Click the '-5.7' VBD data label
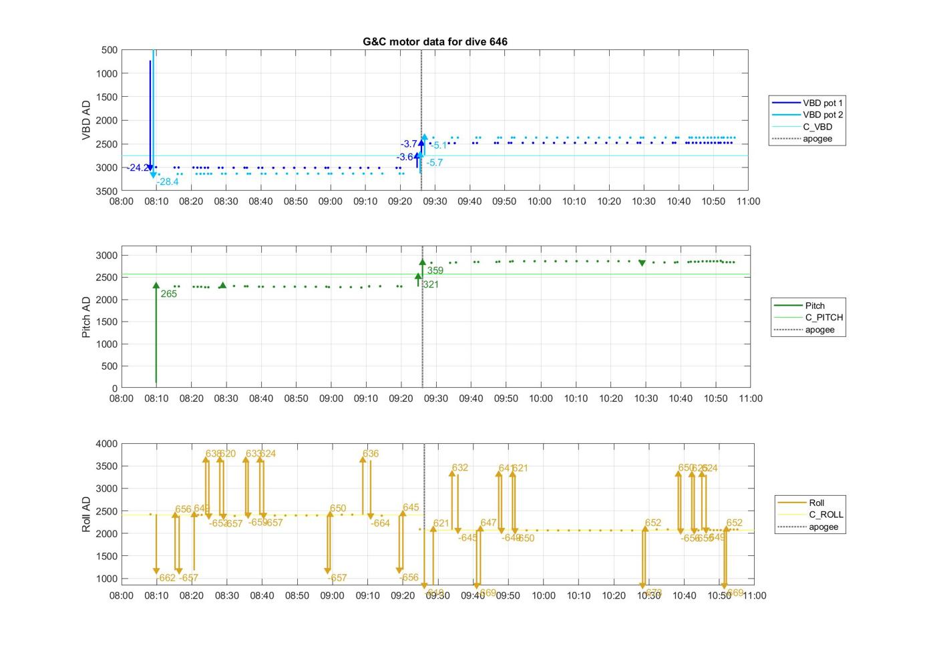Image resolution: width=935 pixels, height=658 pixels. [434, 163]
